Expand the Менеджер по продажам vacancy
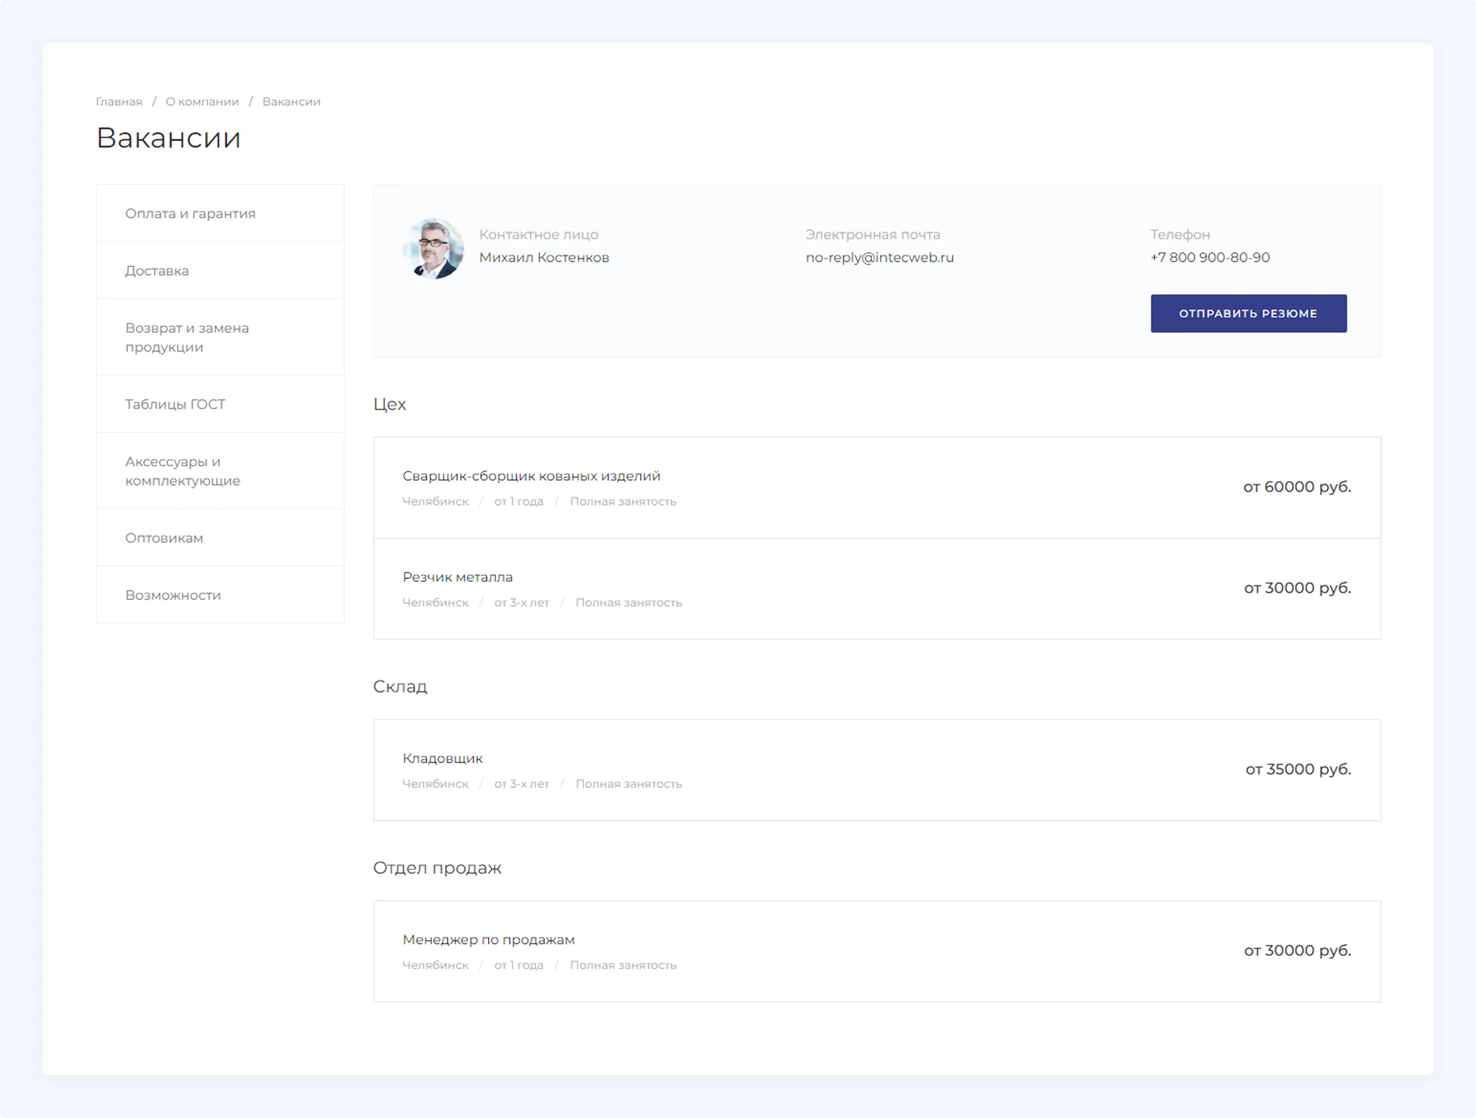 click(488, 940)
